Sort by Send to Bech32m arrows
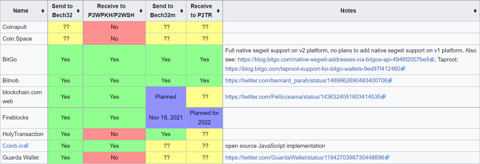This screenshot has width=480, height=164. [x=182, y=11]
